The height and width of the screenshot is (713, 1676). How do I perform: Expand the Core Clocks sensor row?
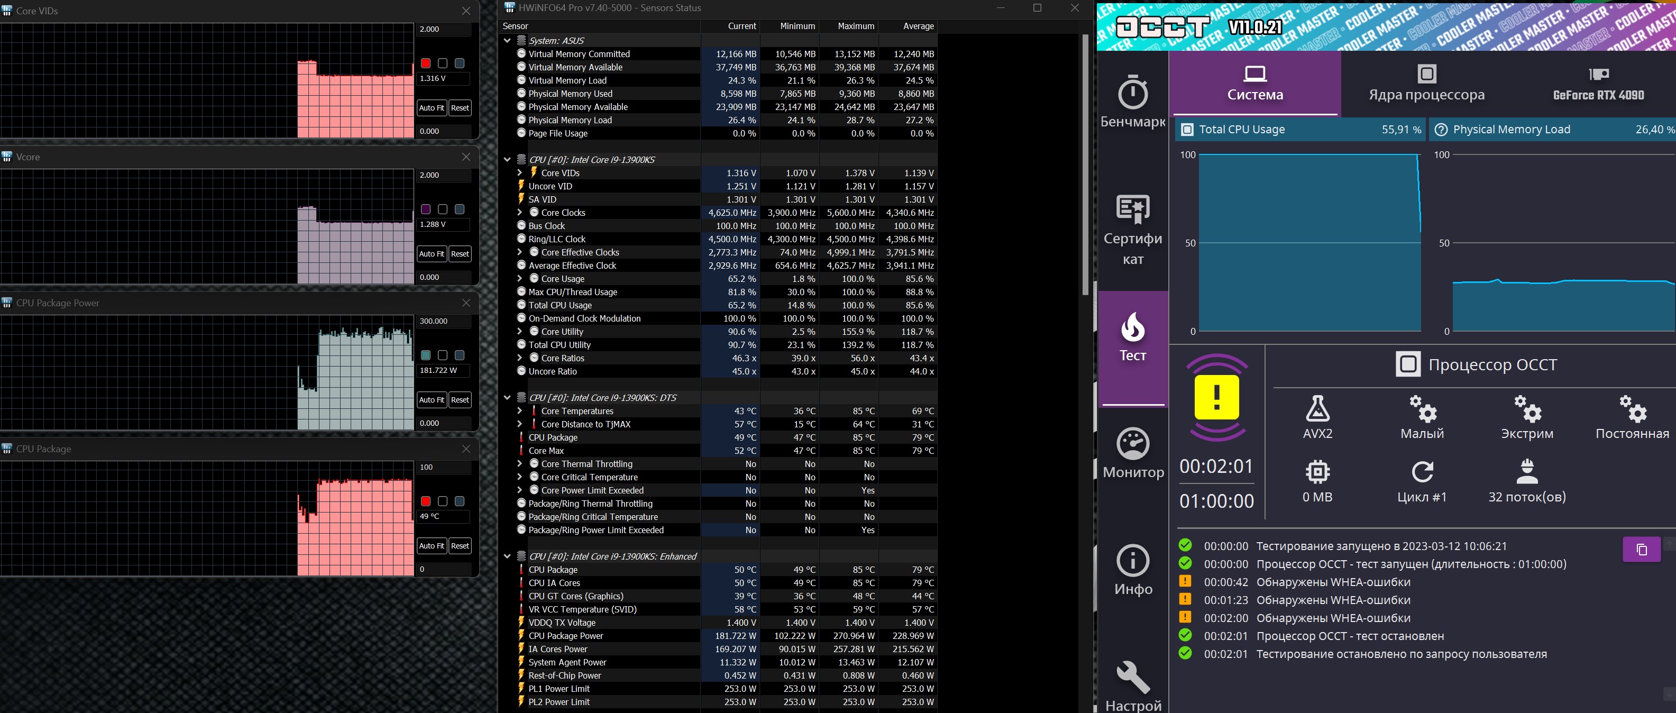point(519,213)
